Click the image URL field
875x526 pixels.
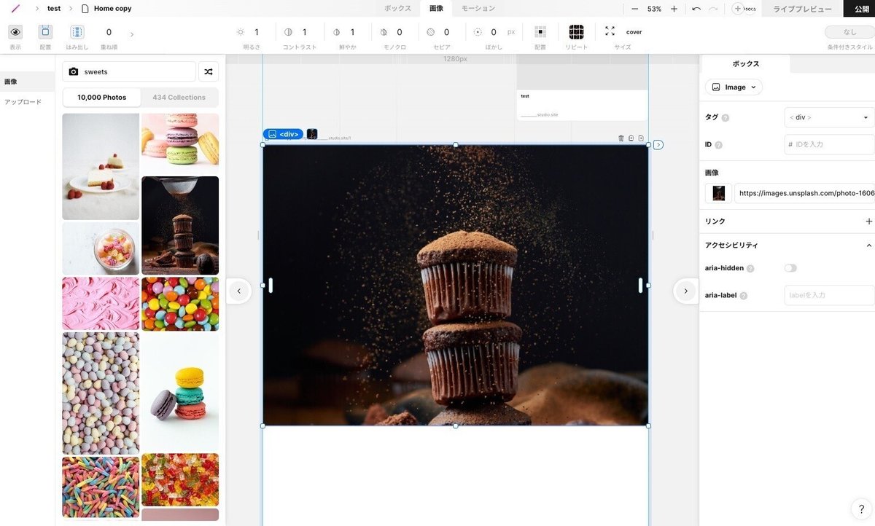805,193
